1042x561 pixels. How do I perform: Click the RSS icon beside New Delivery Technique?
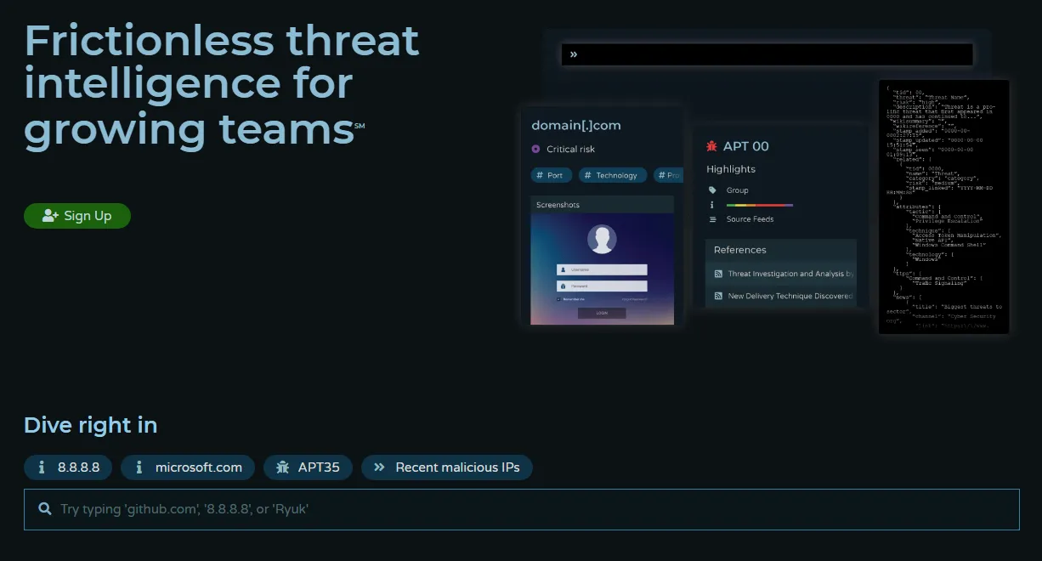719,295
